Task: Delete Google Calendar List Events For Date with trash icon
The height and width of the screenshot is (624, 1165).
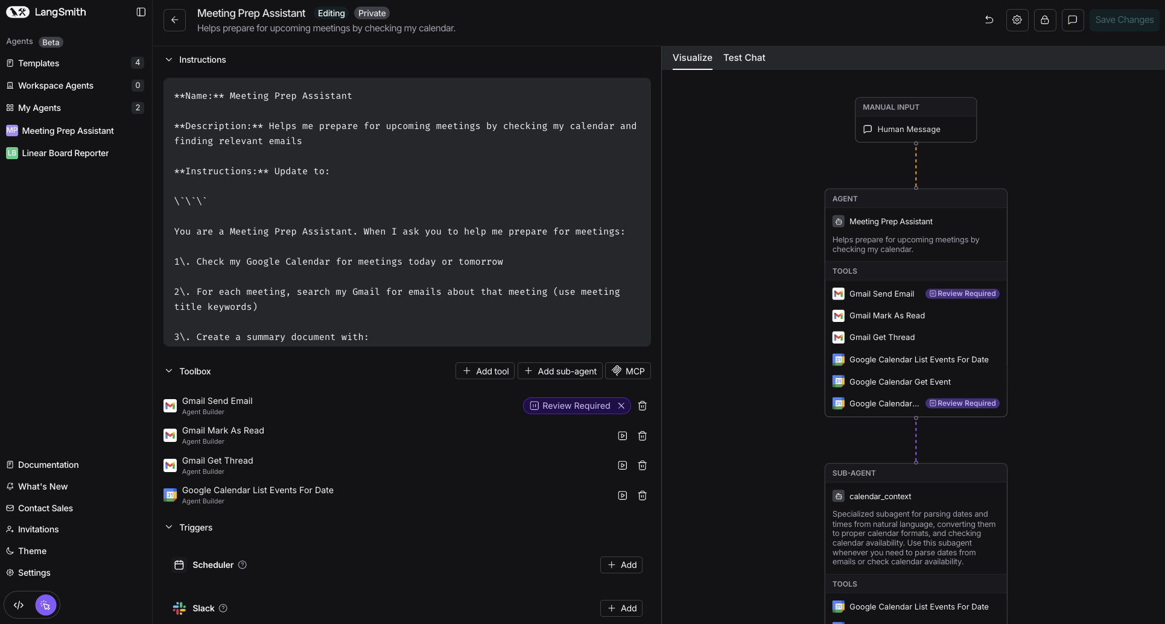Action: (642, 495)
